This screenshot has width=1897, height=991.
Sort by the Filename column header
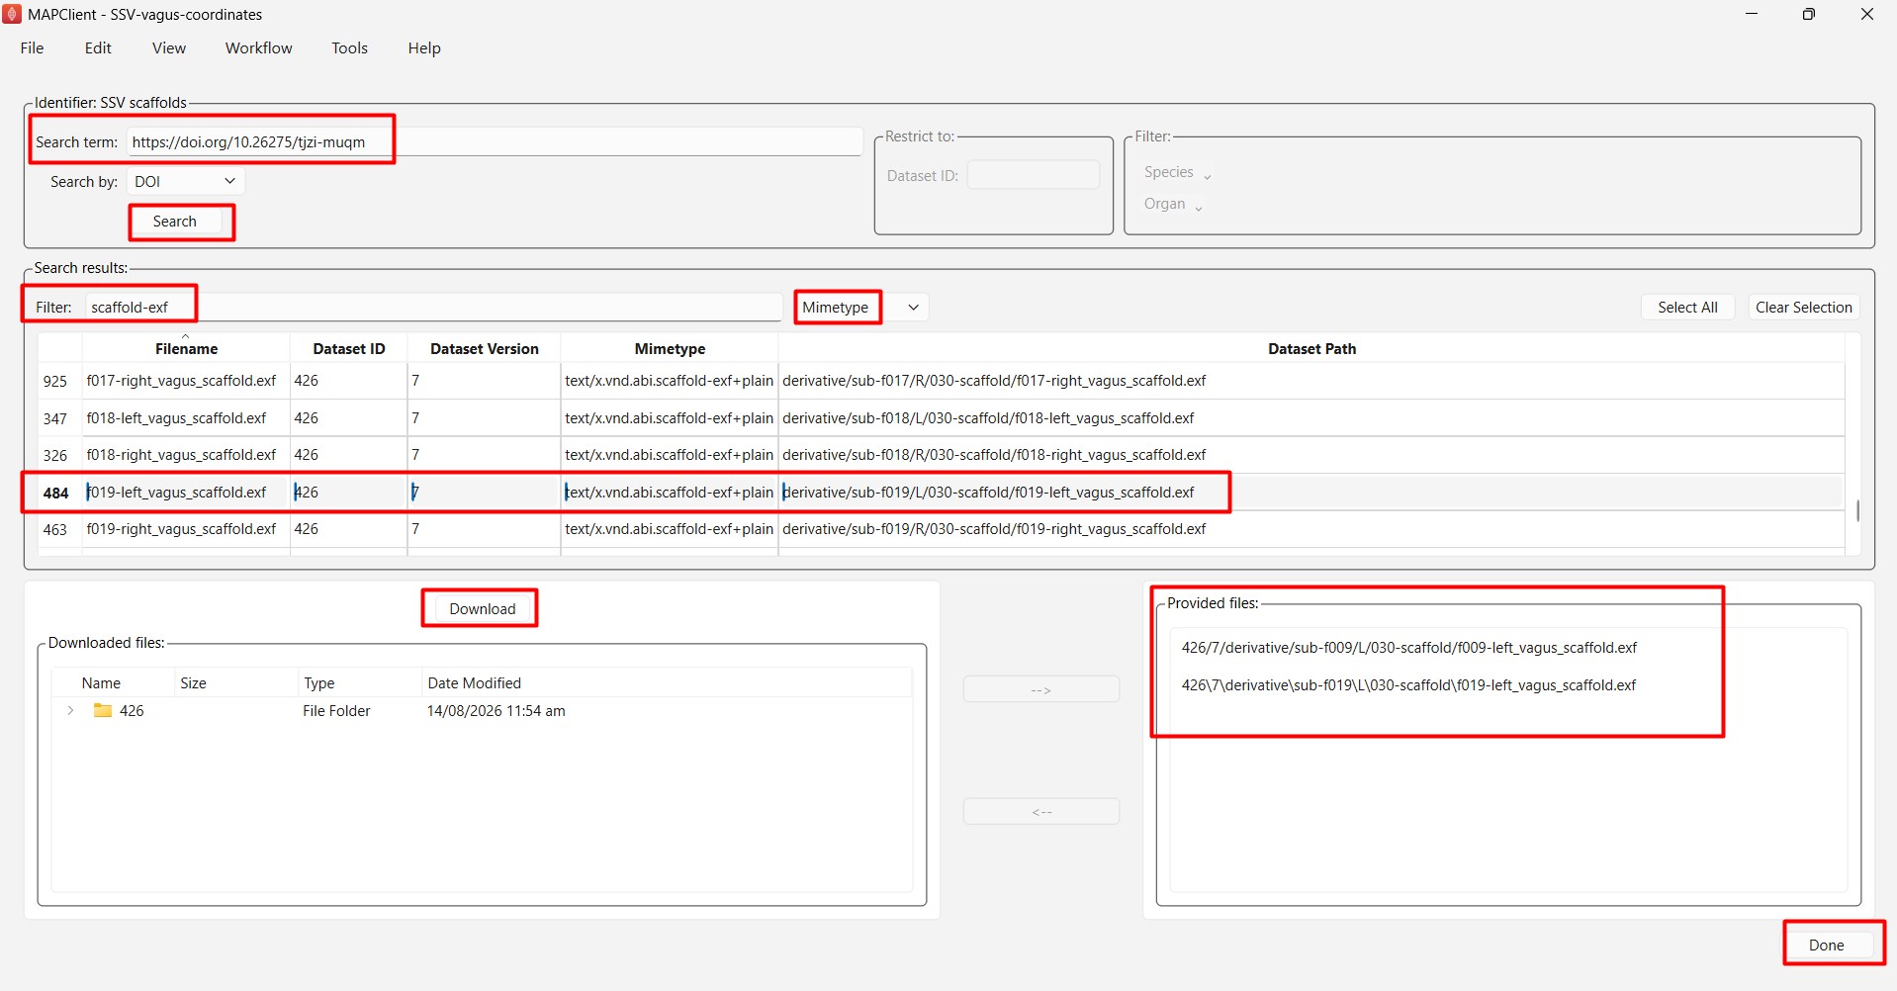pos(186,349)
